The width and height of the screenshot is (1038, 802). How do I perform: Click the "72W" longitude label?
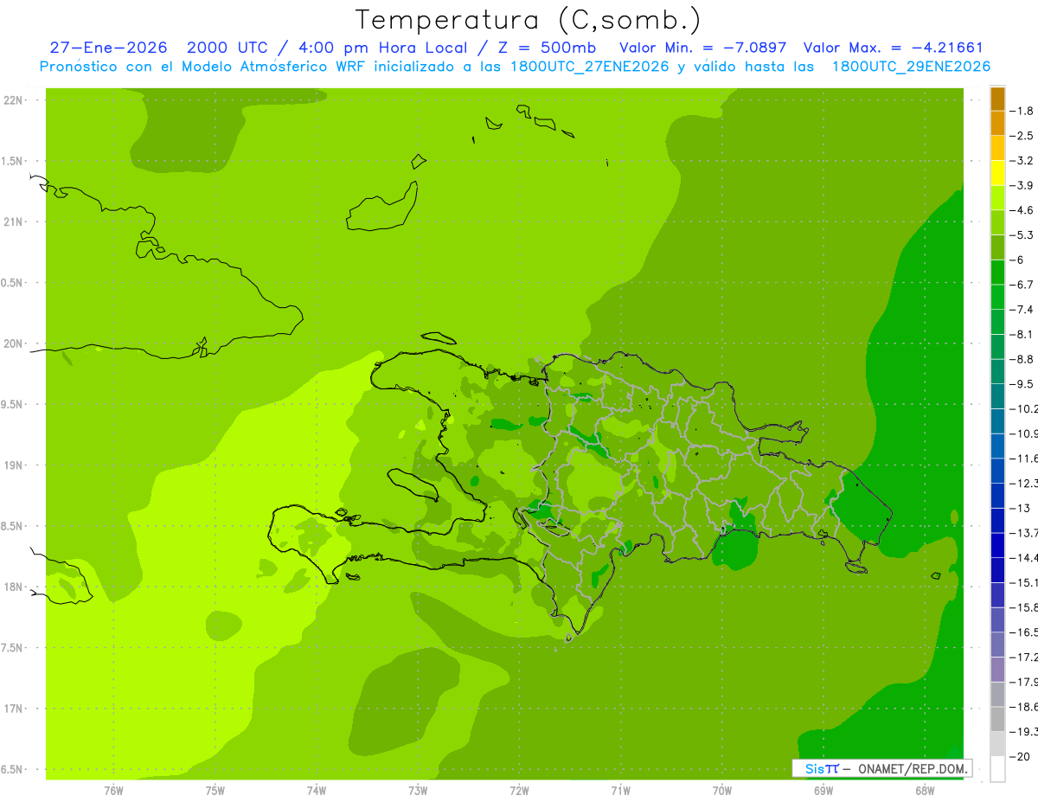tap(520, 791)
